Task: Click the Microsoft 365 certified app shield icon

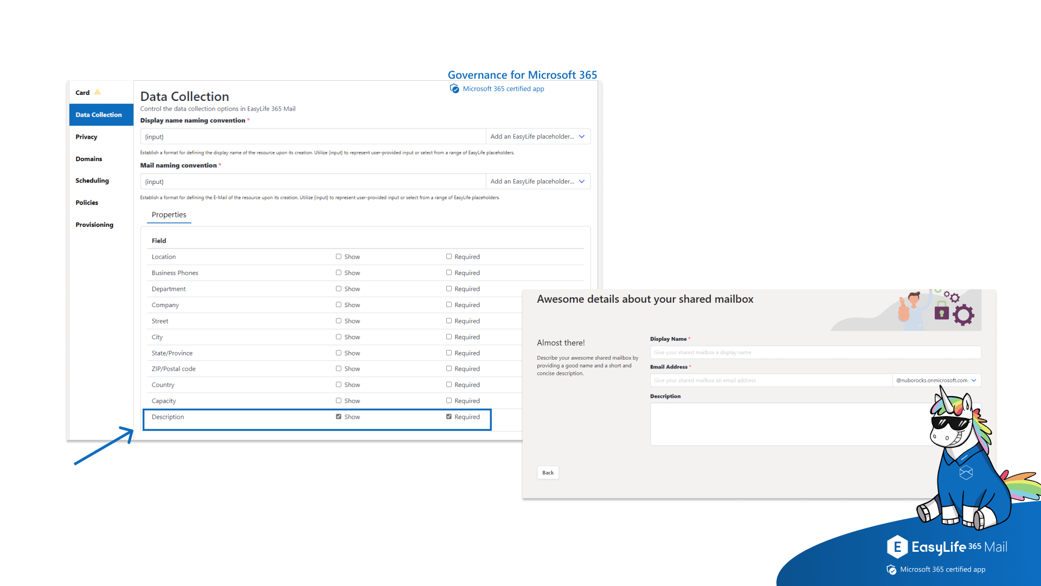Action: tap(454, 88)
